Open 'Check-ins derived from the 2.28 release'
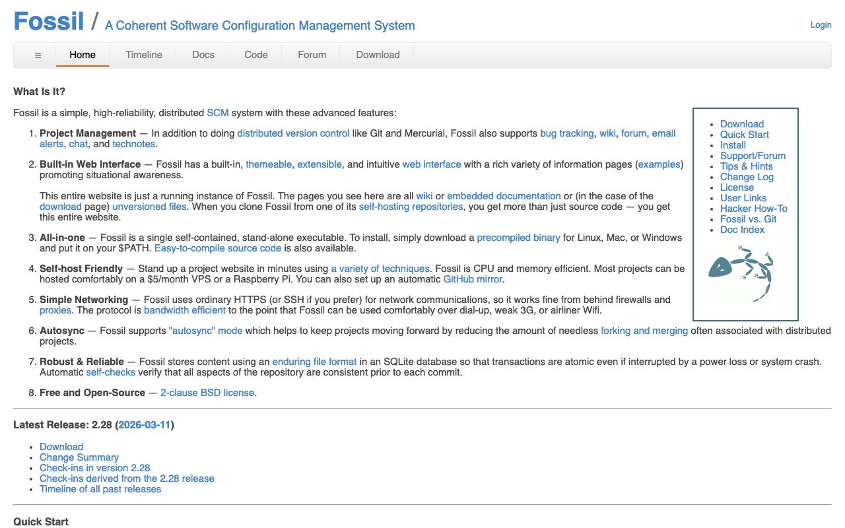Viewport: 845px width, 528px height. [x=127, y=478]
